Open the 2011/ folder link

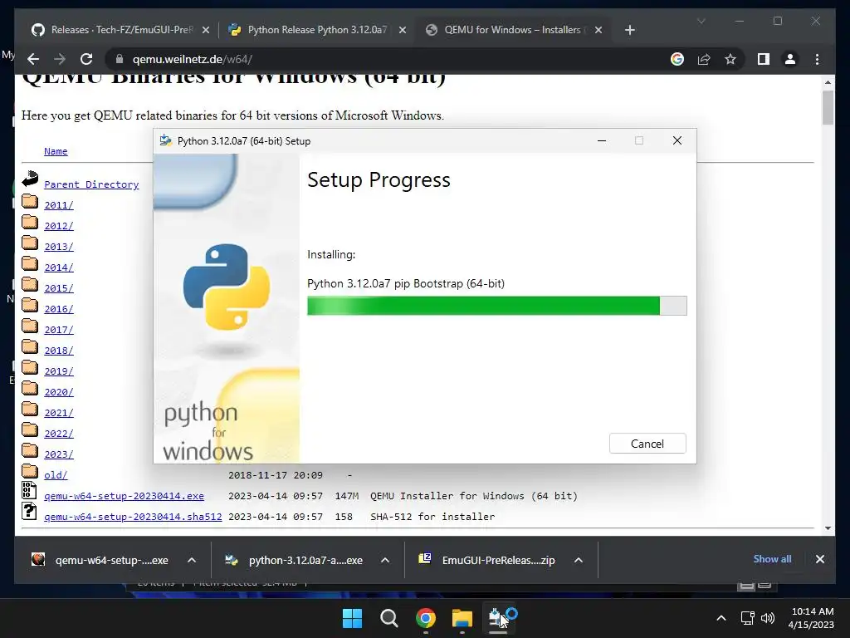(59, 205)
